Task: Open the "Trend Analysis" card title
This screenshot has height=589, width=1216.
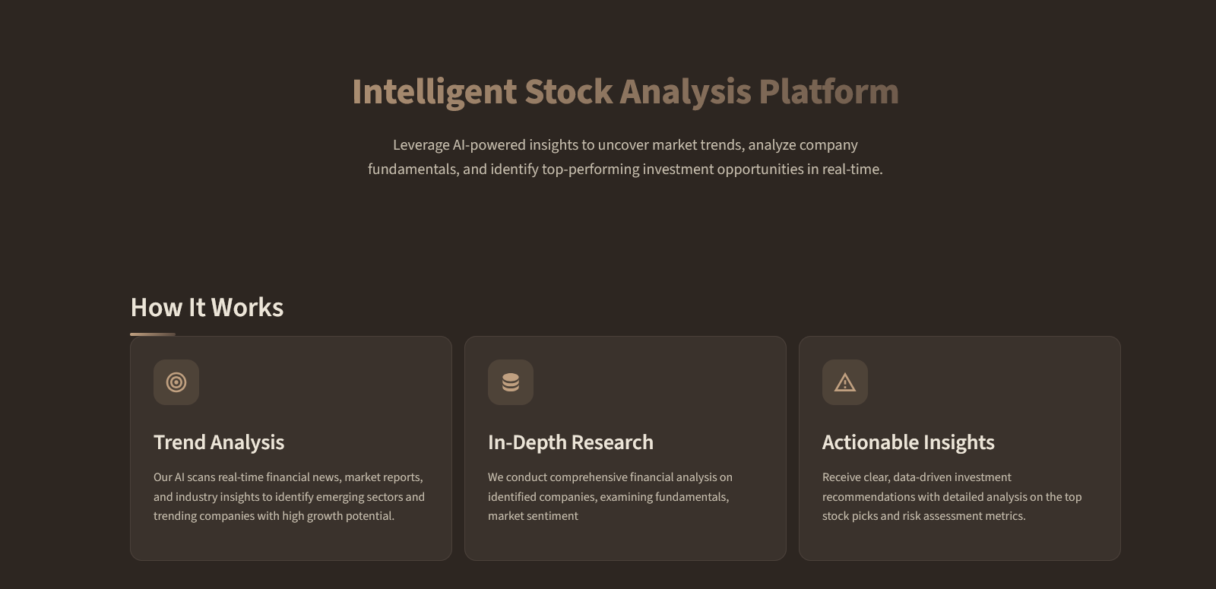Action: point(219,442)
